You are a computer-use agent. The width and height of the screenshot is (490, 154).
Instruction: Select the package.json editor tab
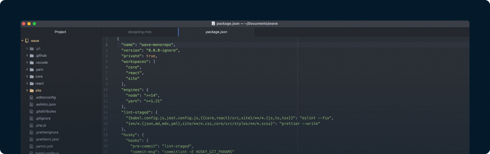tap(216, 32)
